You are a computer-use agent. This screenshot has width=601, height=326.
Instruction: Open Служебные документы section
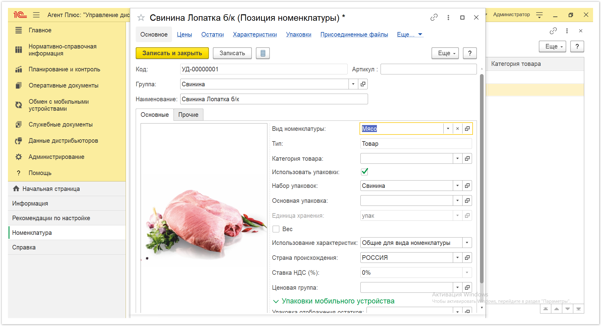(61, 124)
